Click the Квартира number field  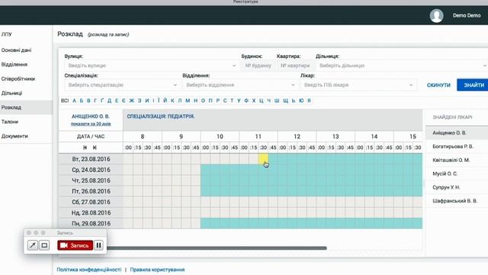pyautogui.click(x=295, y=66)
